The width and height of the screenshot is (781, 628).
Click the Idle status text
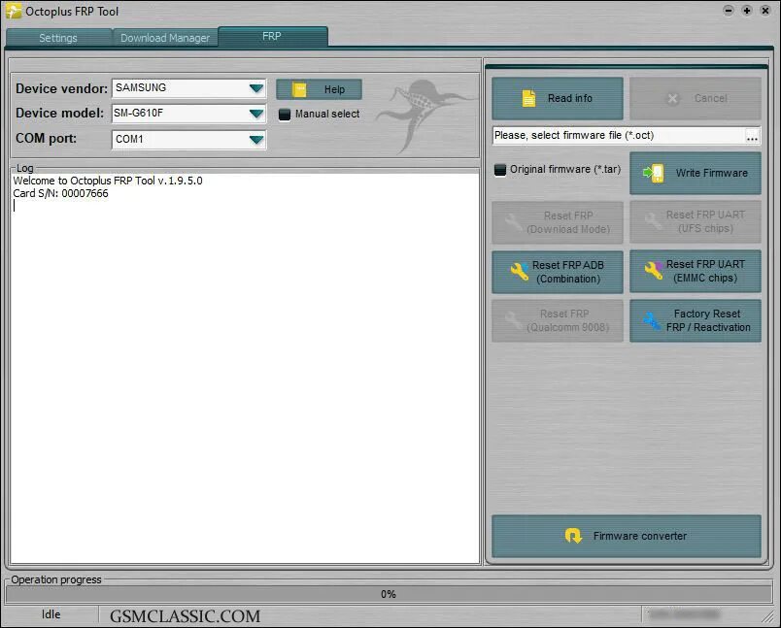click(x=51, y=614)
